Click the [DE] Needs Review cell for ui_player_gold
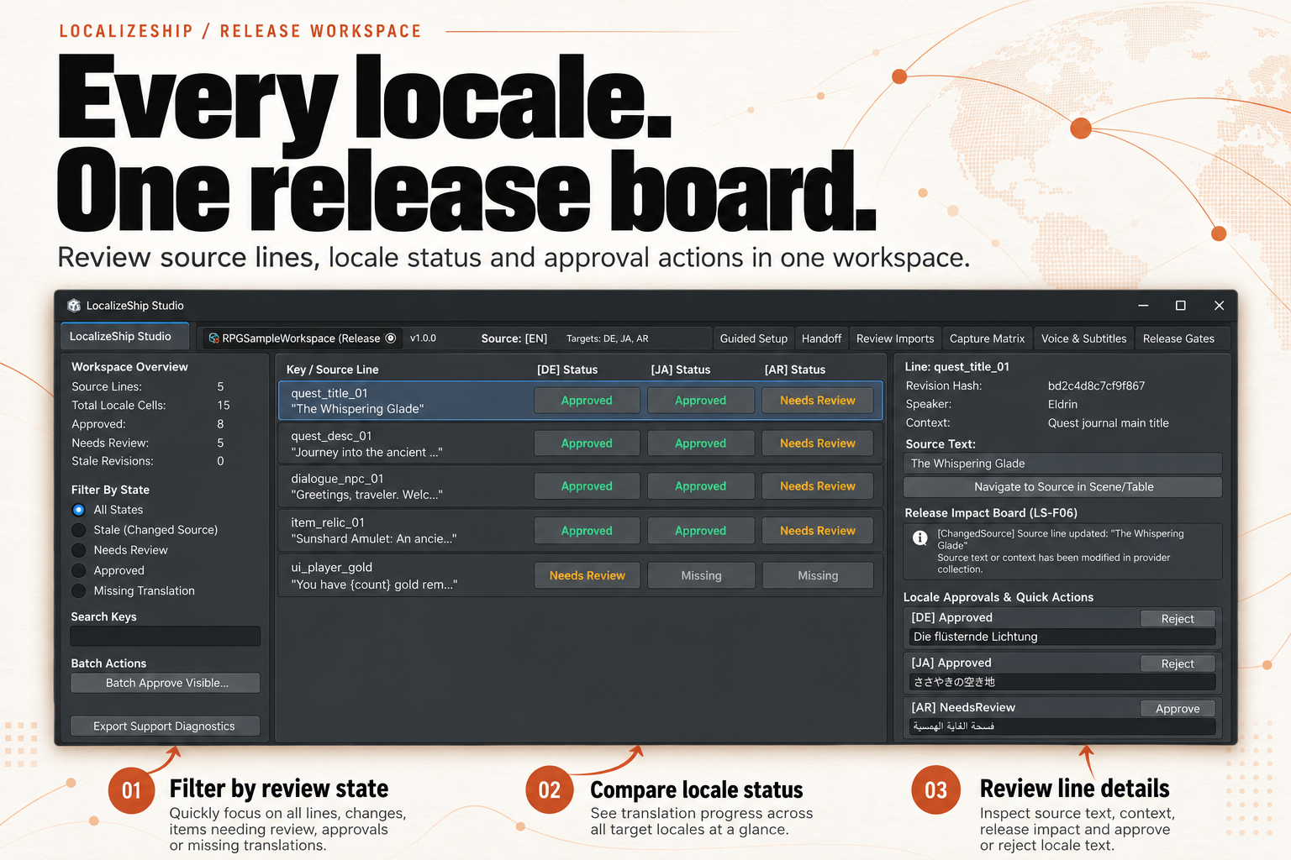This screenshot has height=860, width=1291. (x=587, y=575)
